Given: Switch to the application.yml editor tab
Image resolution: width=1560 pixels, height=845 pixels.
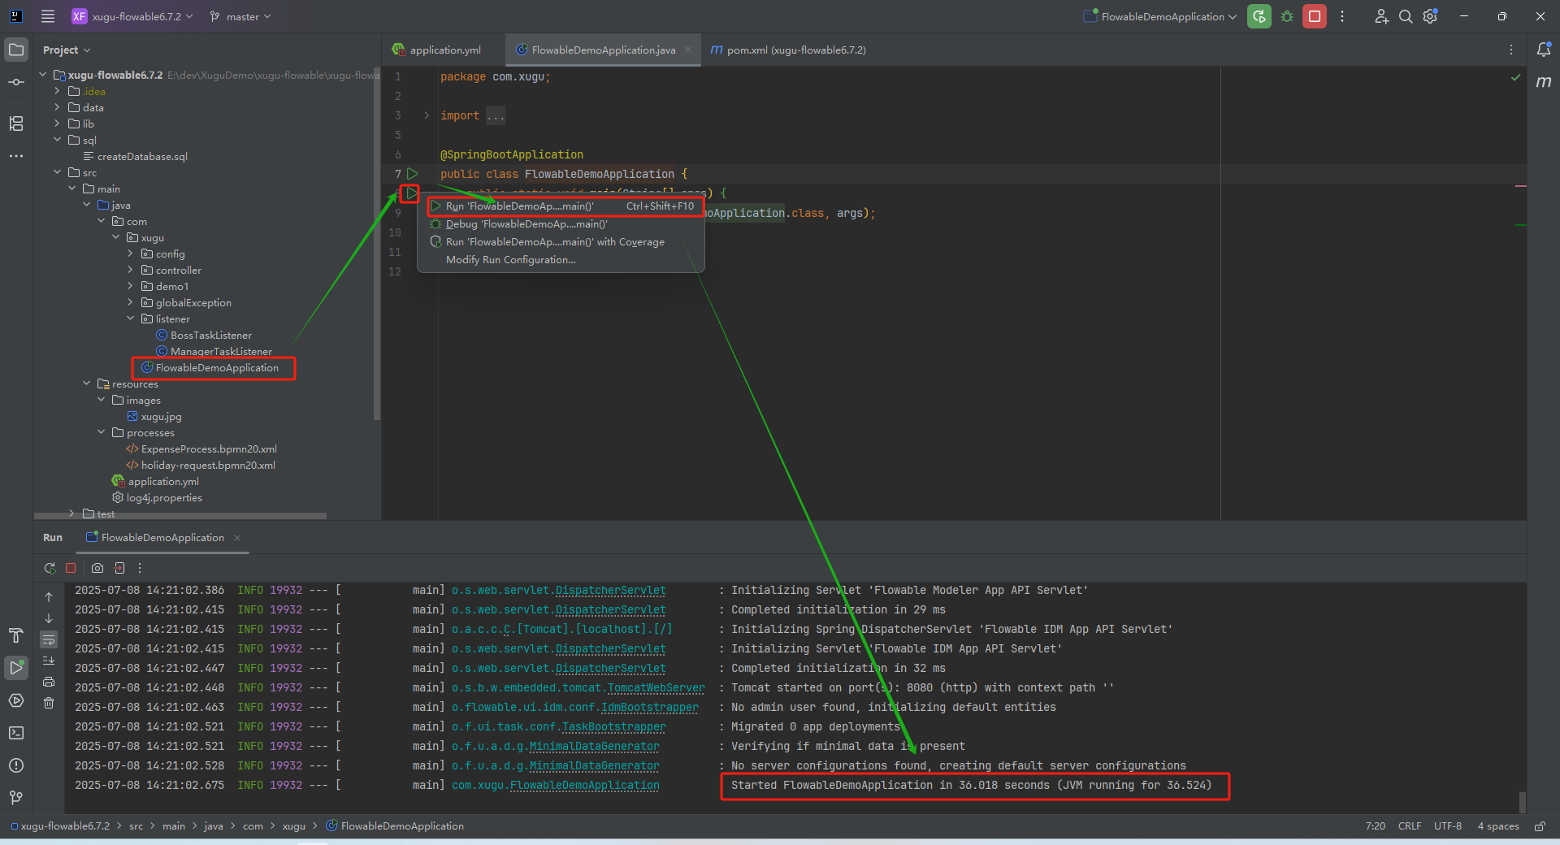Looking at the screenshot, I should (x=444, y=50).
